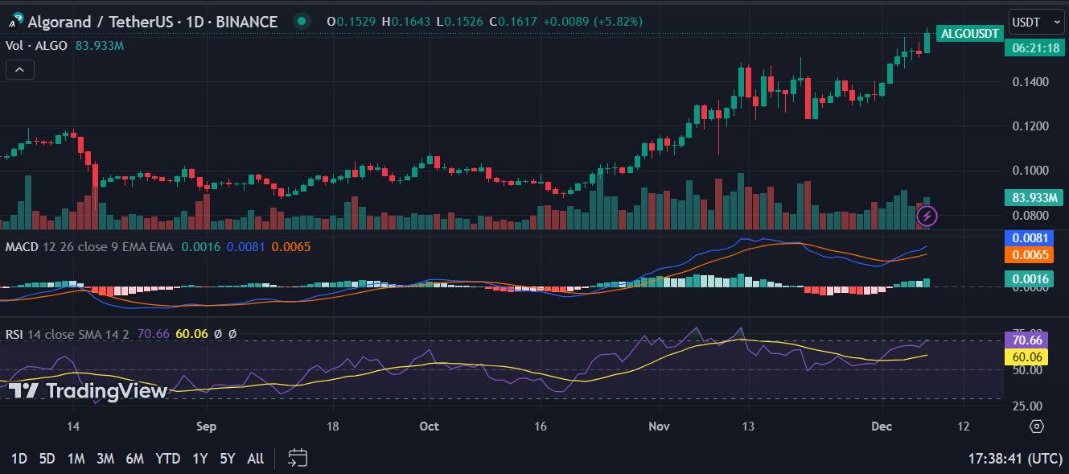Collapse the indicator legend with the chevron
The height and width of the screenshot is (474, 1069).
click(19, 70)
